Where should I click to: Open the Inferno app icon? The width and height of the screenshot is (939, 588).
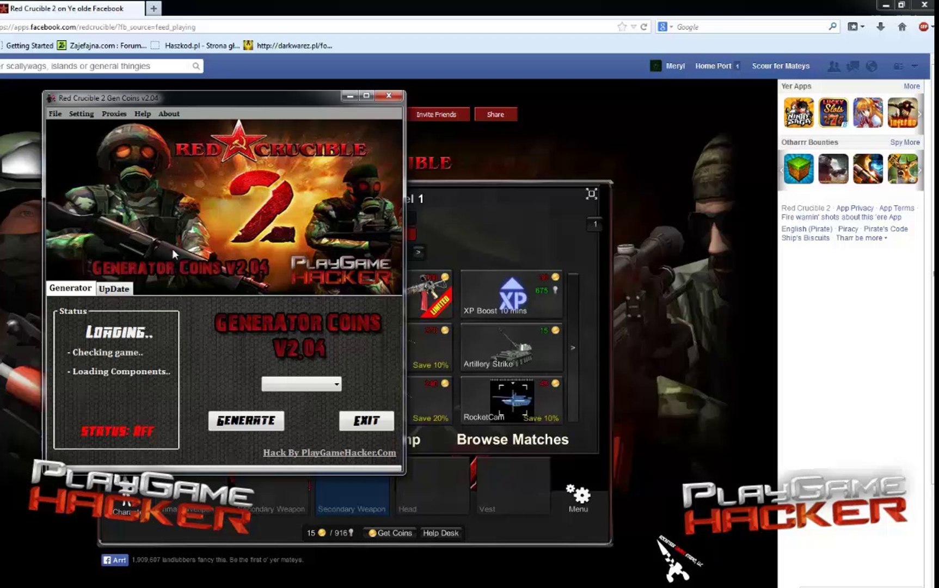click(x=903, y=113)
